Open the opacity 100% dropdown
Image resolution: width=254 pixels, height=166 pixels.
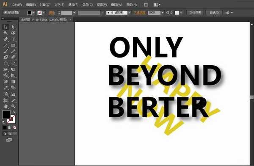click(163, 13)
